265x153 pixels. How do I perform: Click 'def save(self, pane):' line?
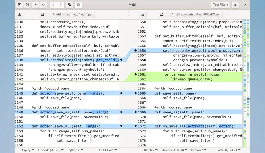click(176, 93)
